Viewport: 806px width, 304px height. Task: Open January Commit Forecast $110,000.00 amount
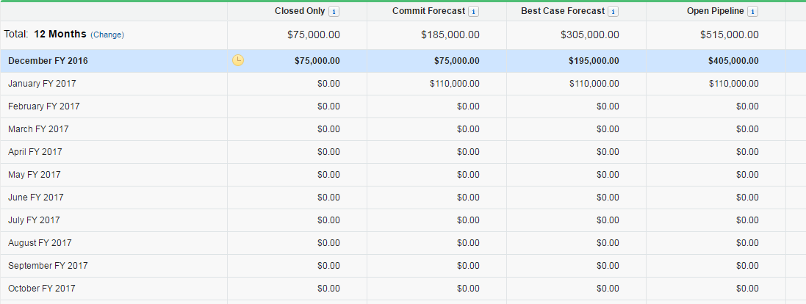[454, 84]
